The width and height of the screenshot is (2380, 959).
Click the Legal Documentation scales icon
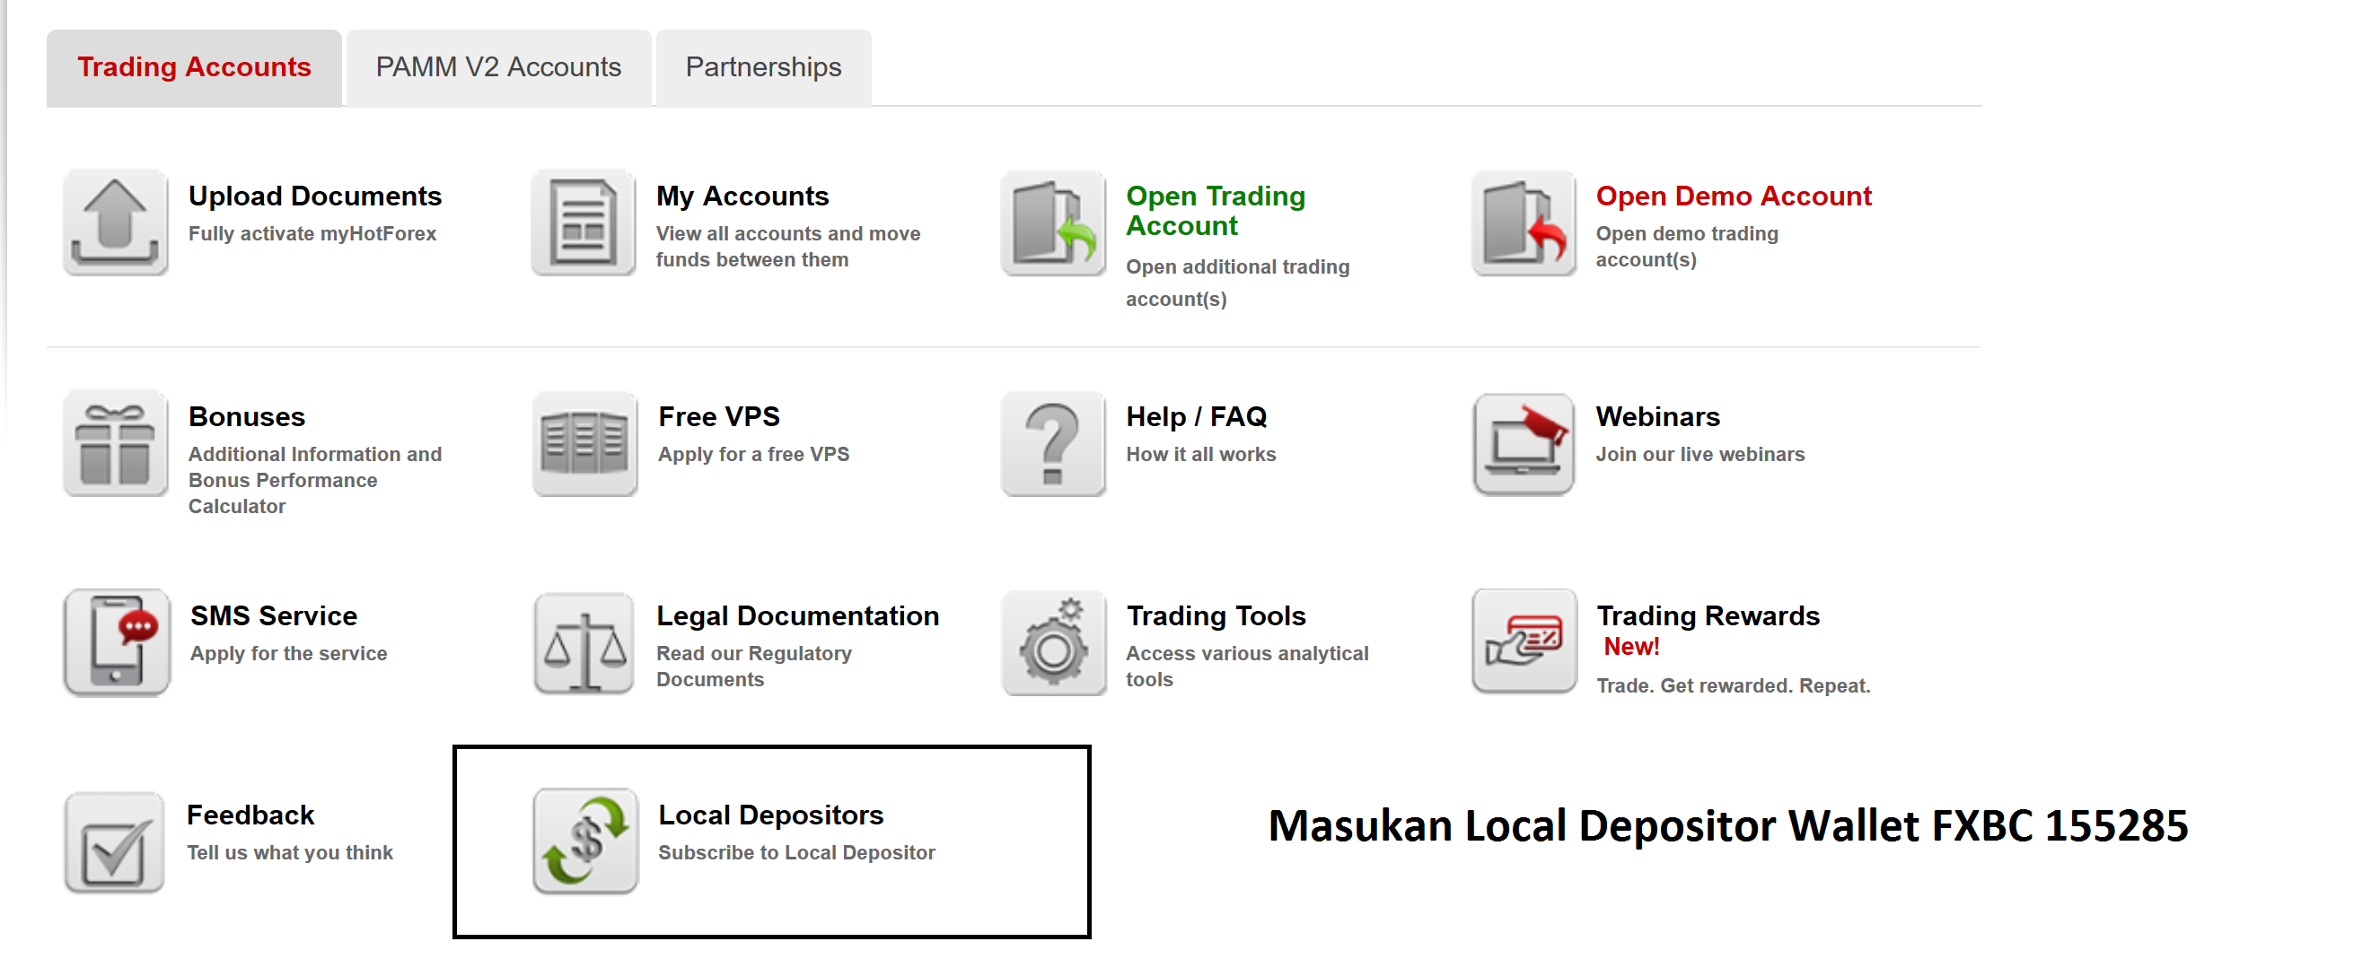pos(584,642)
